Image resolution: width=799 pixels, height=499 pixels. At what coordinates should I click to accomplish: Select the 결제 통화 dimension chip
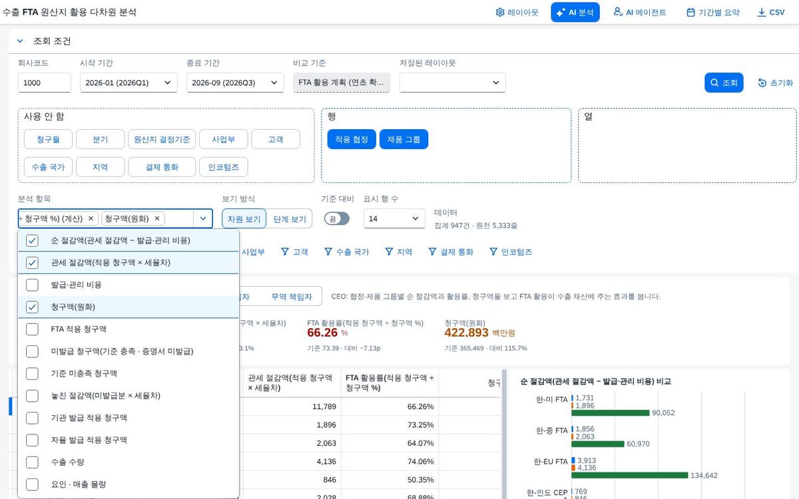(x=162, y=167)
